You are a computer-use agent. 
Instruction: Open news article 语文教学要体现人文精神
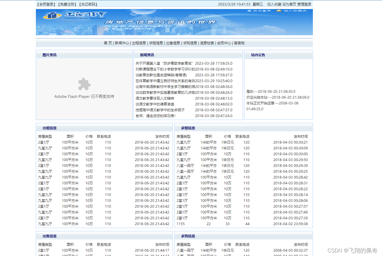tap(155, 98)
